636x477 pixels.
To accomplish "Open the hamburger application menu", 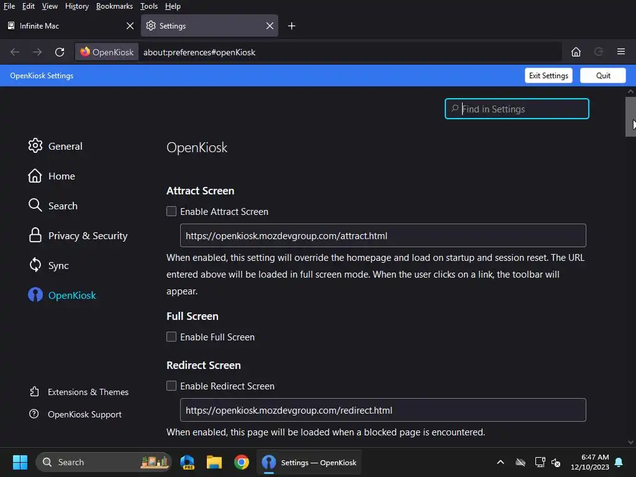I will [x=621, y=52].
